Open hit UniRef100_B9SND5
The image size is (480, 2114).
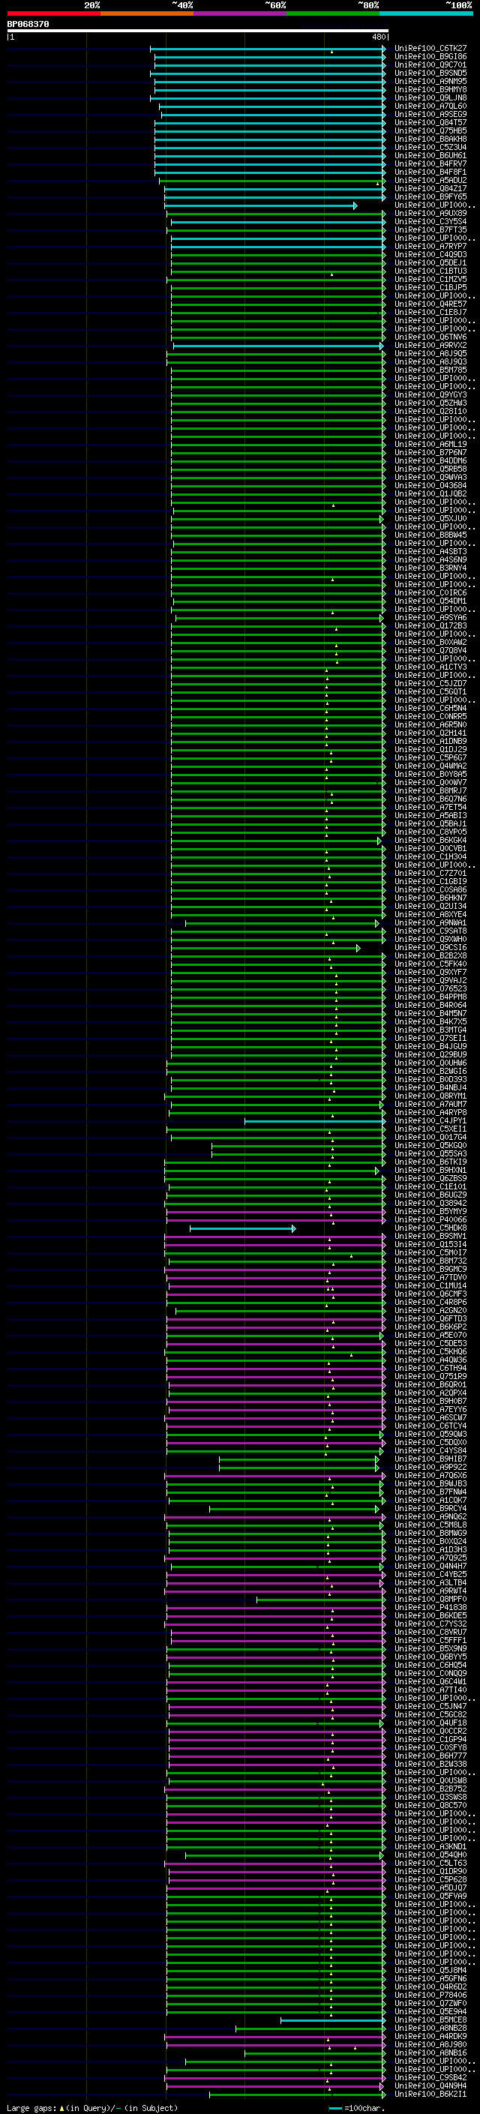click(x=430, y=73)
